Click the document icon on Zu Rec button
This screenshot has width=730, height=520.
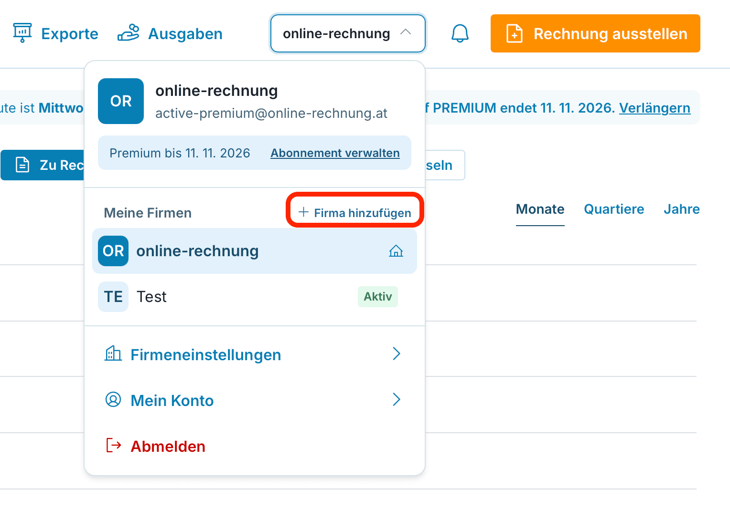(22, 165)
